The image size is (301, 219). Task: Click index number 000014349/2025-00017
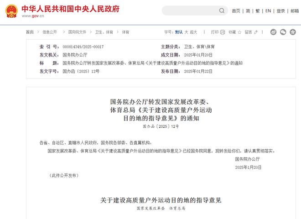click(x=83, y=47)
